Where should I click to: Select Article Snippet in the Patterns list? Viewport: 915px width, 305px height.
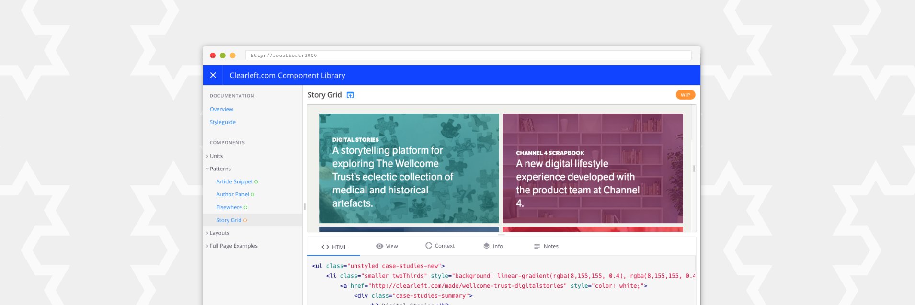[x=234, y=182]
